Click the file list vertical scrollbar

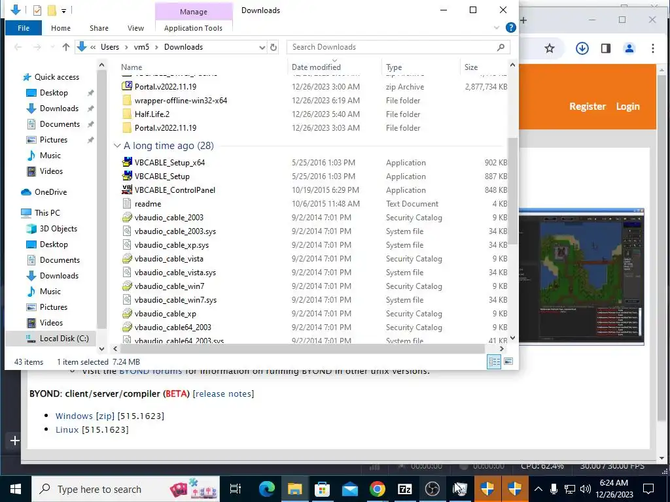pyautogui.click(x=512, y=192)
